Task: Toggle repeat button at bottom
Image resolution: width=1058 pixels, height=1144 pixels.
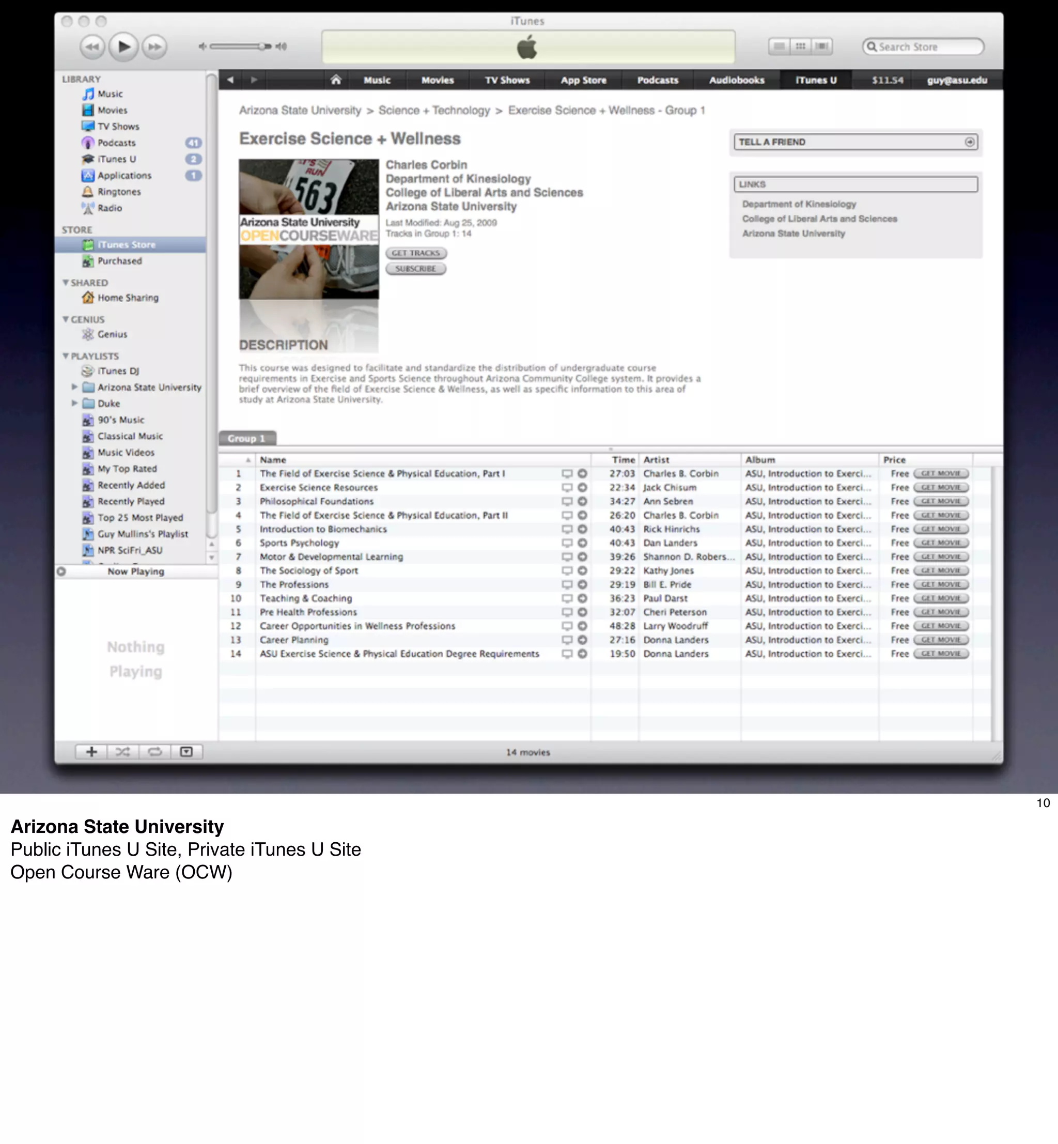Action: 154,752
